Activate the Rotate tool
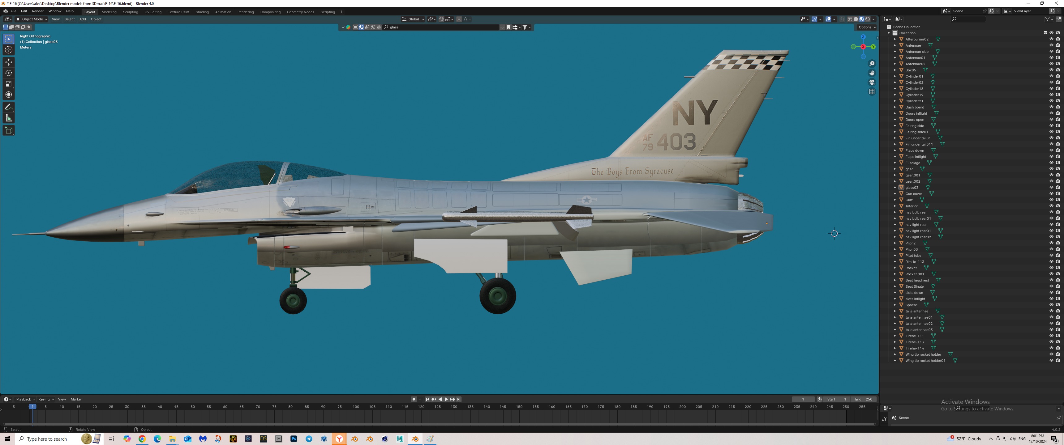The width and height of the screenshot is (1064, 445). [9, 73]
